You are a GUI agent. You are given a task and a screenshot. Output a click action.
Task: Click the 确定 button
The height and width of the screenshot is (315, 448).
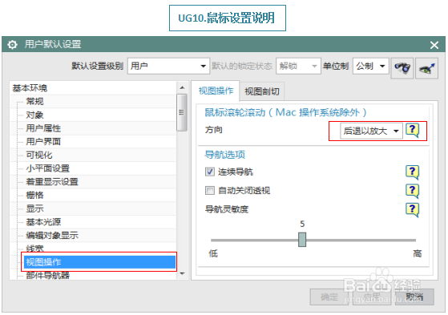click(329, 297)
